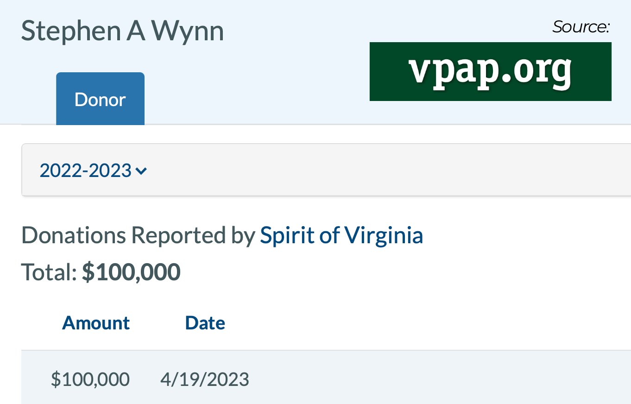Click the Stephen A Wynn heading
631x404 pixels.
(122, 31)
